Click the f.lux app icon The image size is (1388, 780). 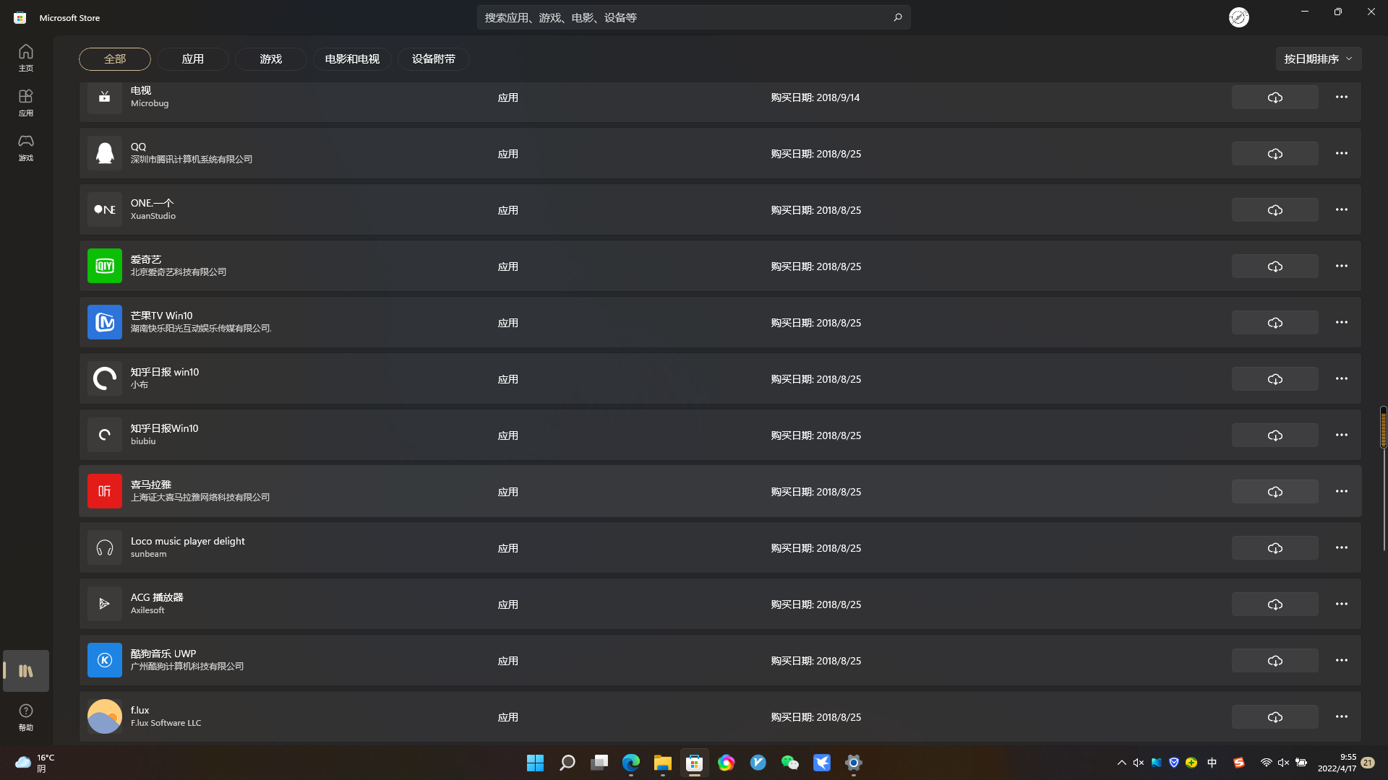[x=105, y=716]
